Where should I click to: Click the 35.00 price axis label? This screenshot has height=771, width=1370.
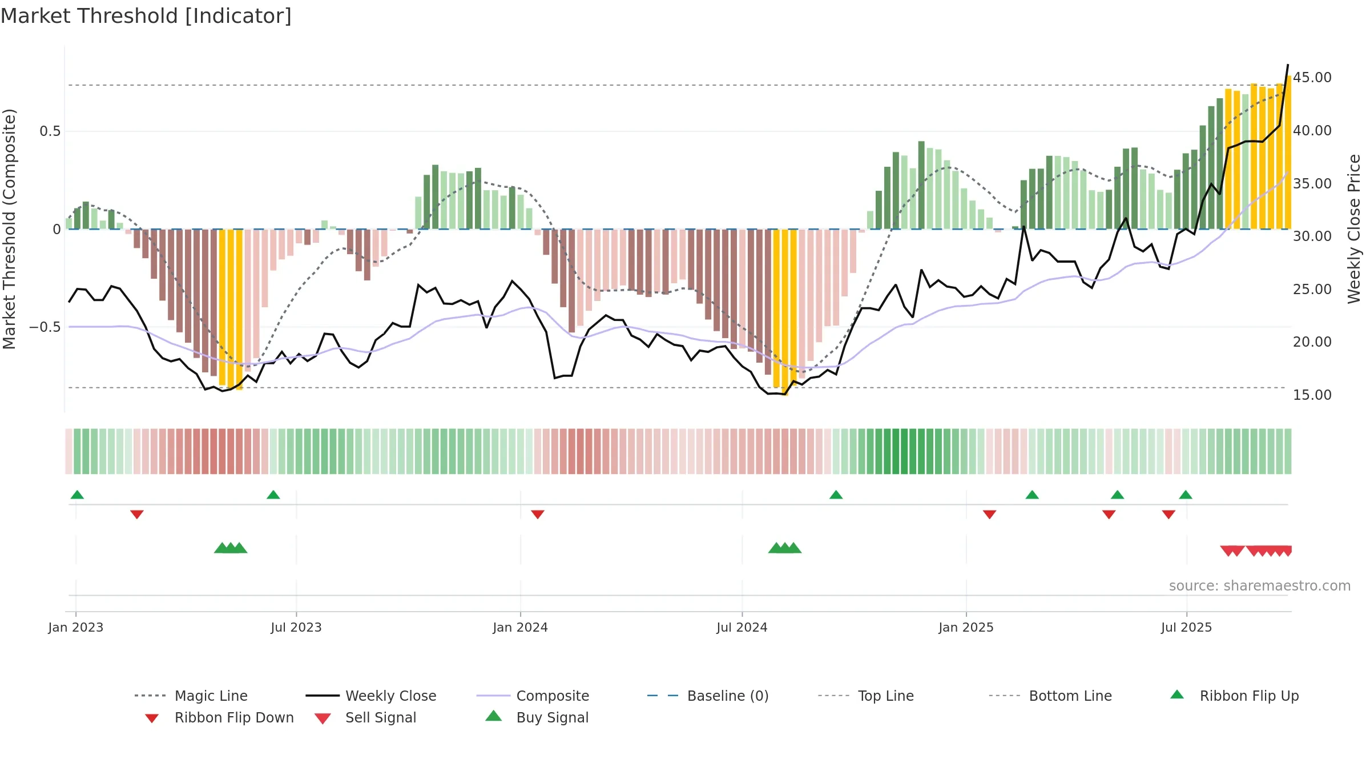[1312, 184]
